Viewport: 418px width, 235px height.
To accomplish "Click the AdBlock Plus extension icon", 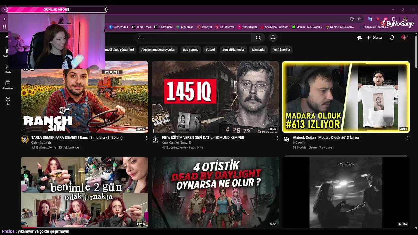I will [386, 19].
